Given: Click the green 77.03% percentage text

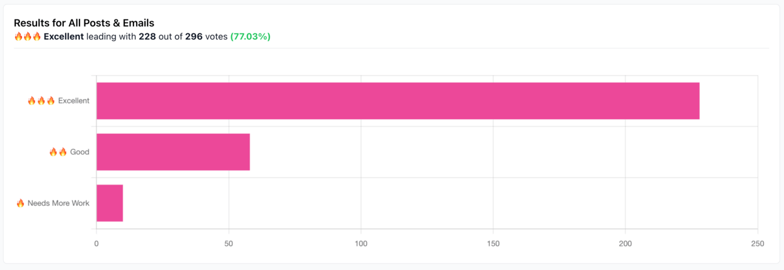Looking at the screenshot, I should (250, 36).
